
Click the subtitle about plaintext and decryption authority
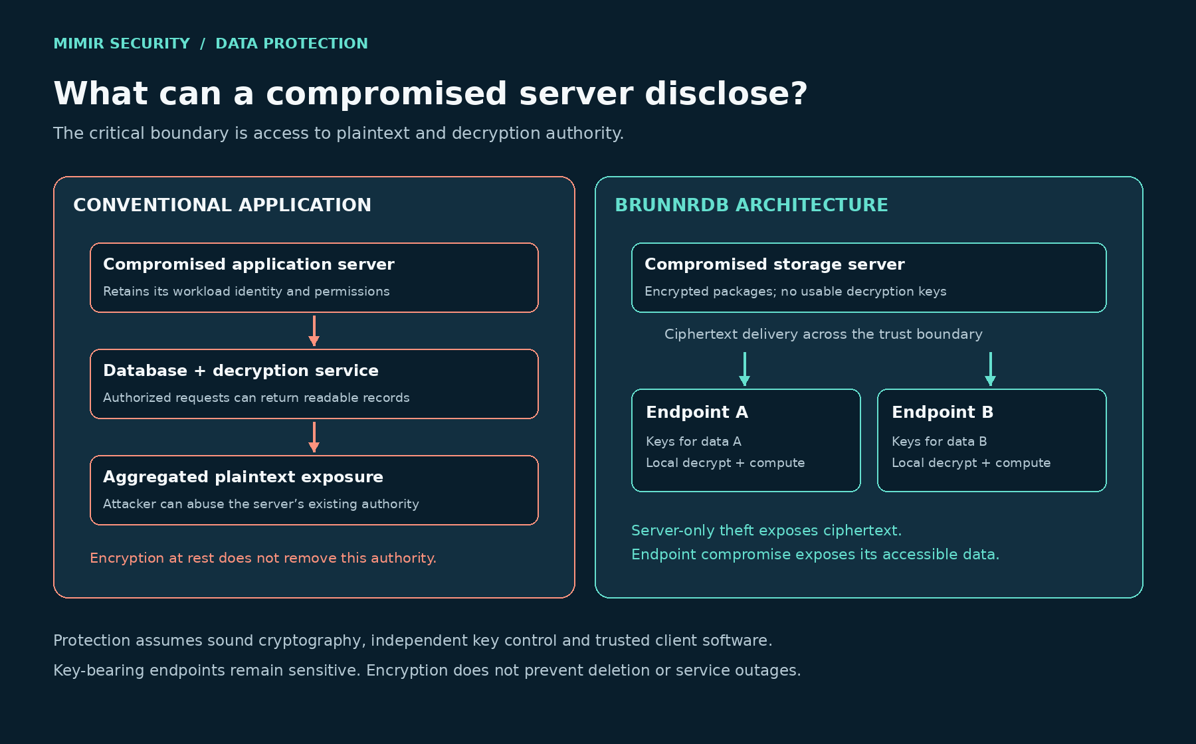coord(338,134)
